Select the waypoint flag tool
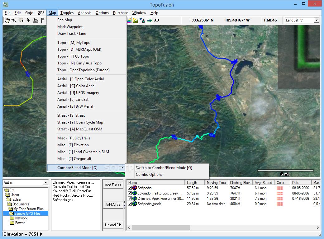This screenshot has height=239, width=324. [x=43, y=20]
